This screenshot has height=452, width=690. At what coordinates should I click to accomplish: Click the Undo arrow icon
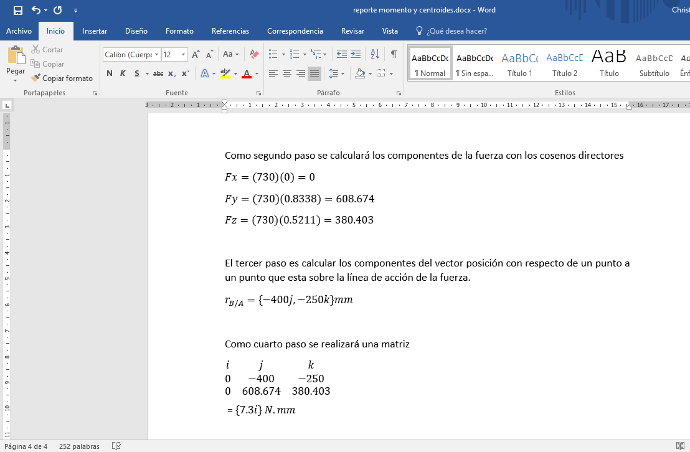(x=35, y=10)
